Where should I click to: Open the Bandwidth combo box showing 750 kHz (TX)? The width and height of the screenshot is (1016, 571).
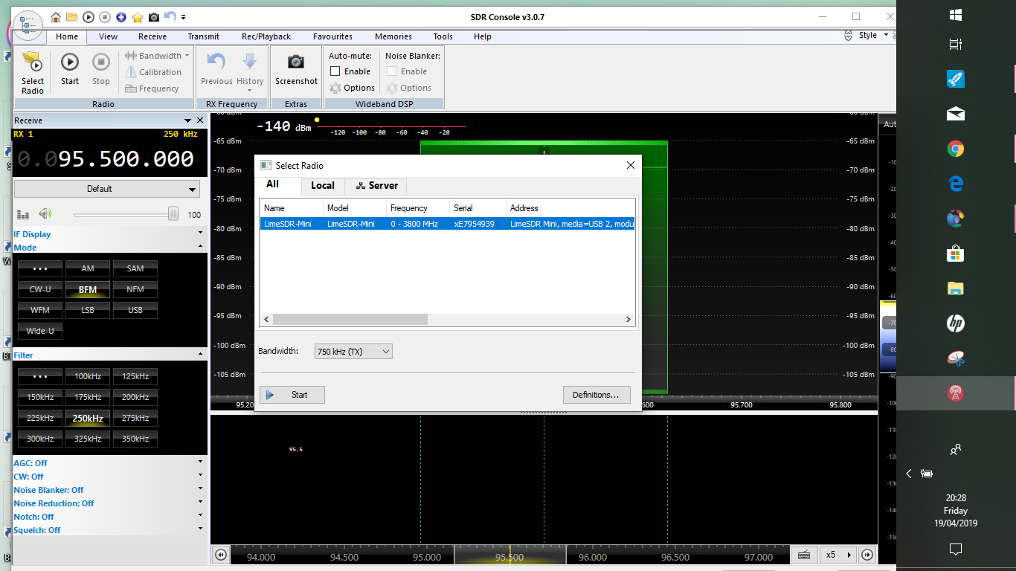tap(353, 352)
